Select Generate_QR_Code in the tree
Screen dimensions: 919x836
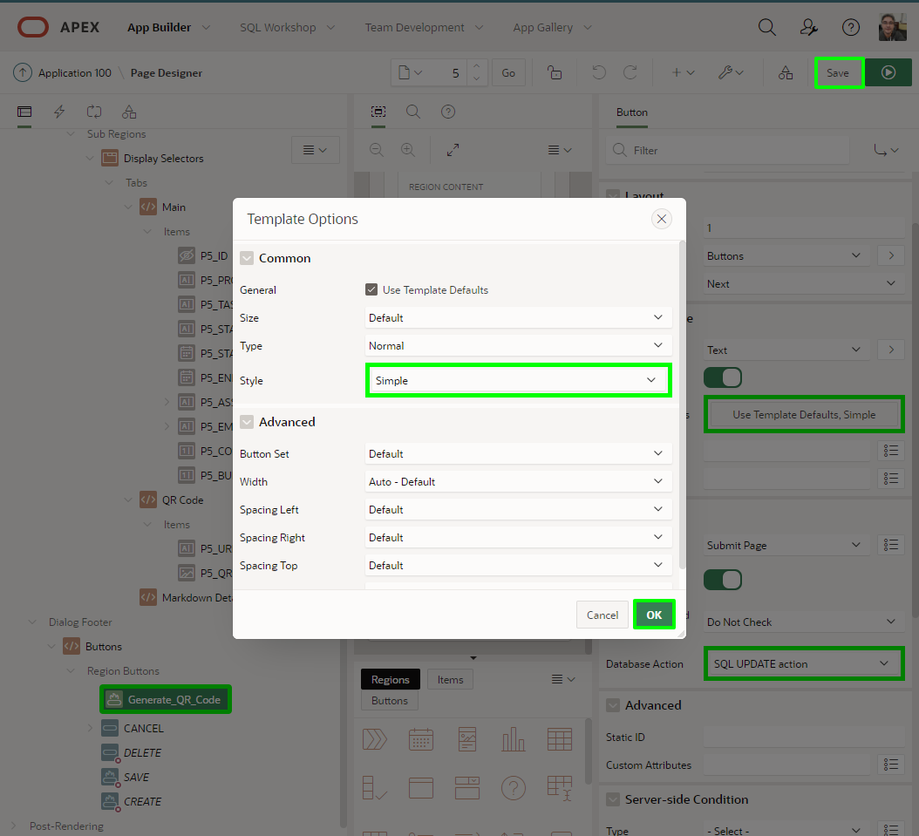coord(174,700)
